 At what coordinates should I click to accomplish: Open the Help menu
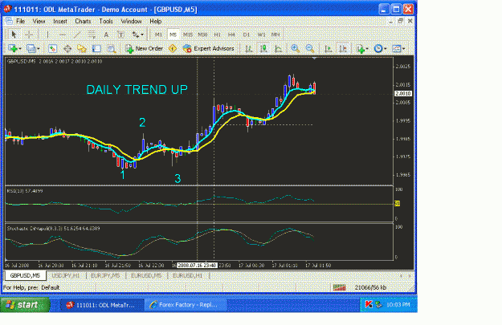coord(156,22)
